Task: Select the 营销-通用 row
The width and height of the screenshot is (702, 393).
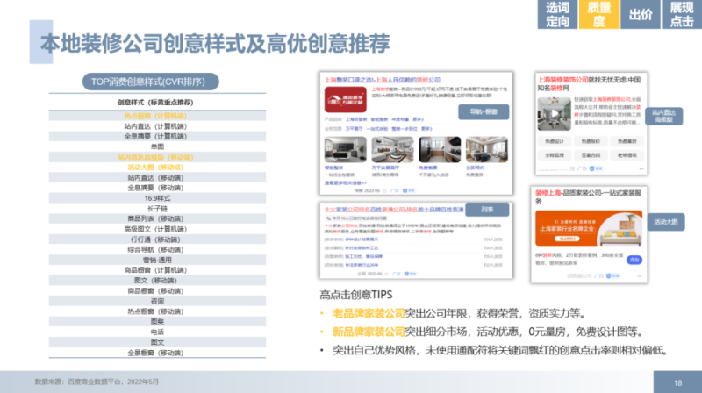Action: 157,260
